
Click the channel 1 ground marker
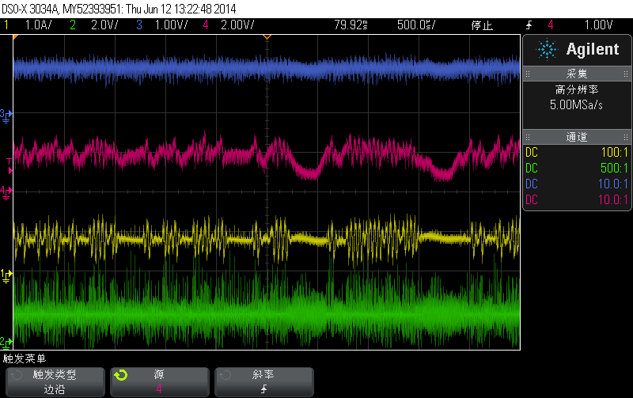(6, 275)
